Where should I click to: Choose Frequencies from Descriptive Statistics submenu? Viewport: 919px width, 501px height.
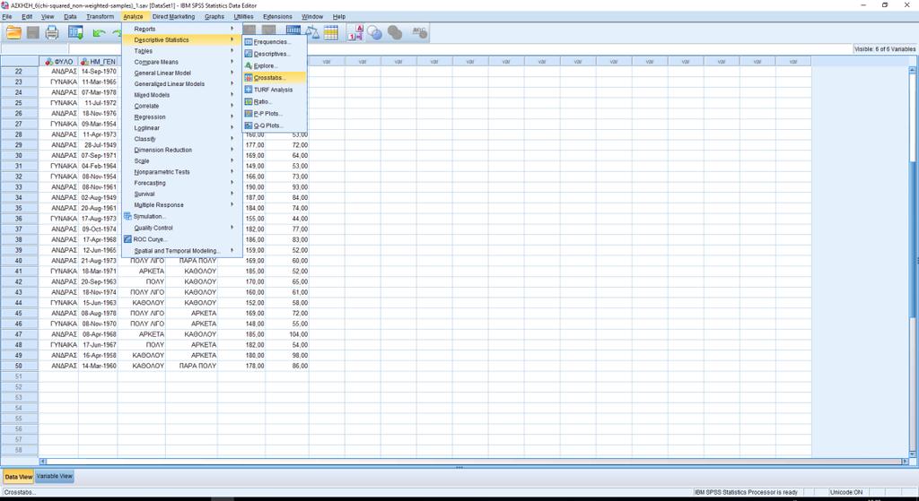[x=275, y=42]
